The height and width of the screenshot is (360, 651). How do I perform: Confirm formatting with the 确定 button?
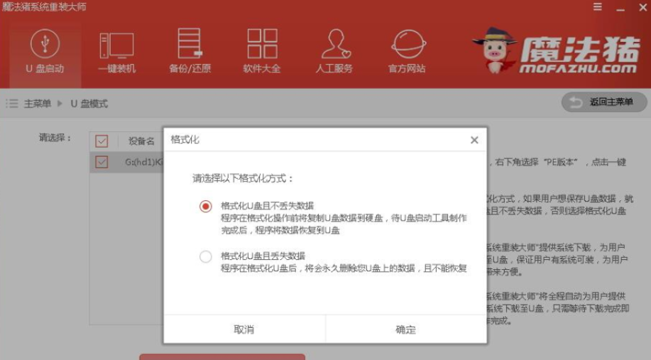pos(406,329)
